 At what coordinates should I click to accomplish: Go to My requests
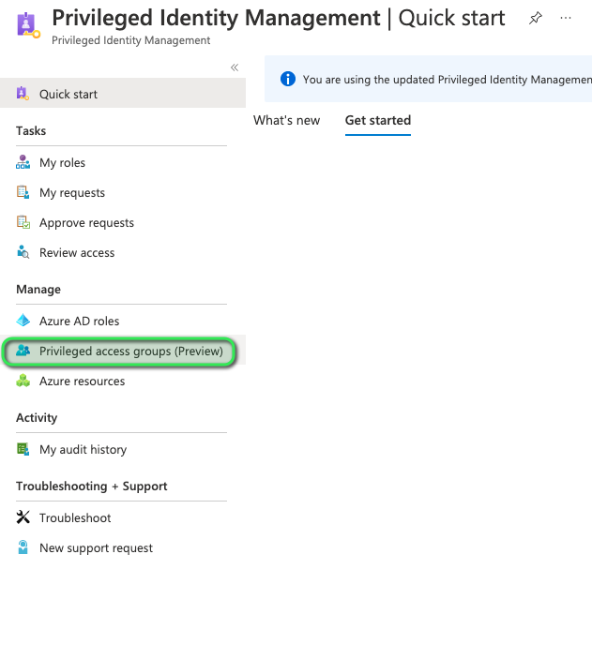(x=72, y=192)
